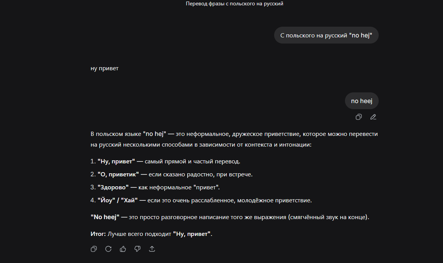Edit the "no heej" message with pencil icon
Screen dimensions: 443x263
373,117
